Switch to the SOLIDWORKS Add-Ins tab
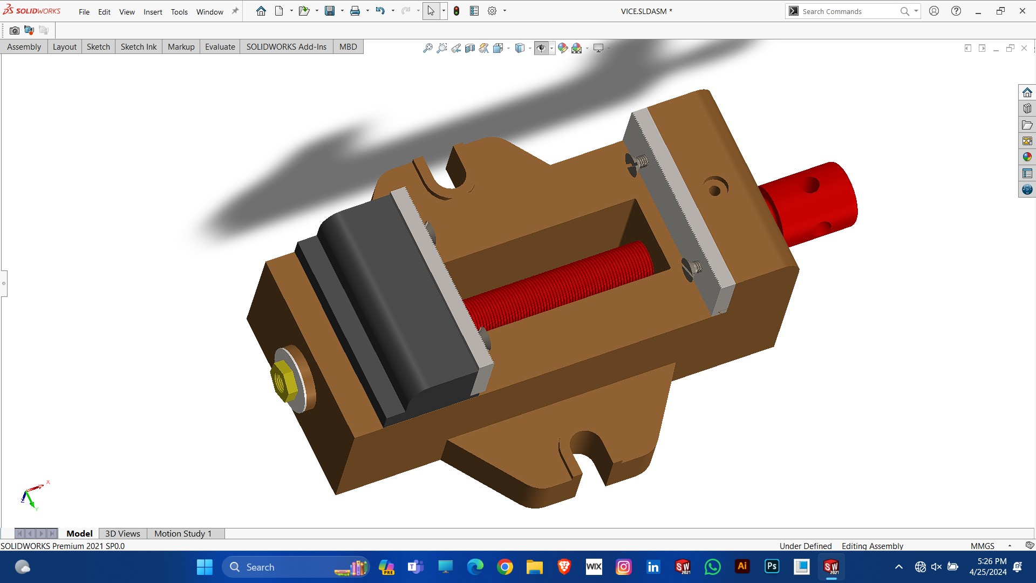Image resolution: width=1036 pixels, height=583 pixels. [x=286, y=47]
